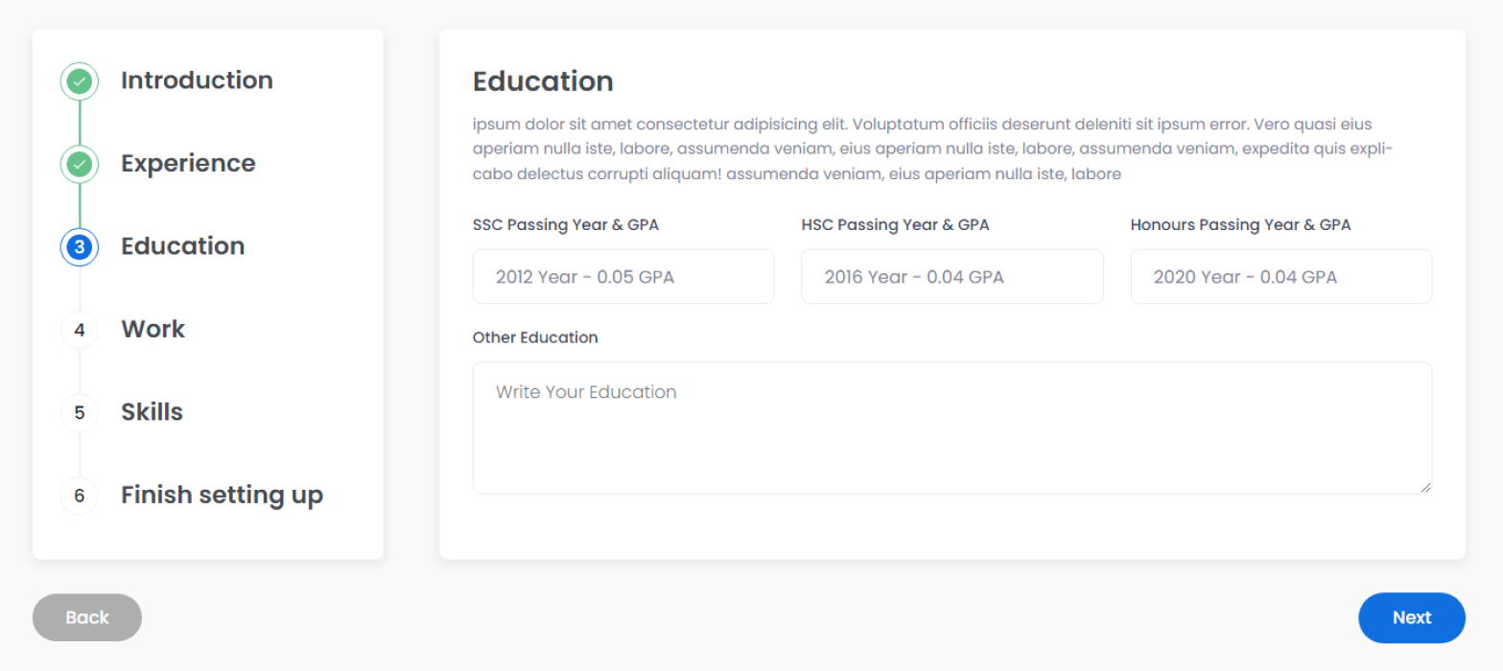The width and height of the screenshot is (1503, 671).
Task: Jump to the Work step label
Action: [x=153, y=330]
